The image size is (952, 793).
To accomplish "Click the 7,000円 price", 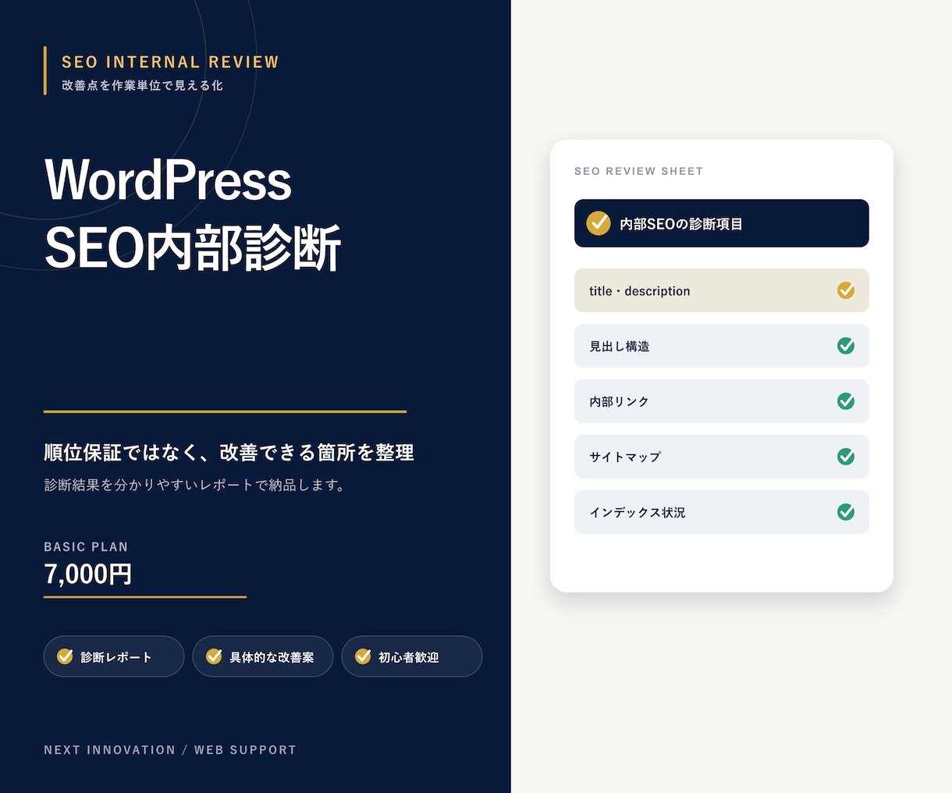I will tap(88, 574).
